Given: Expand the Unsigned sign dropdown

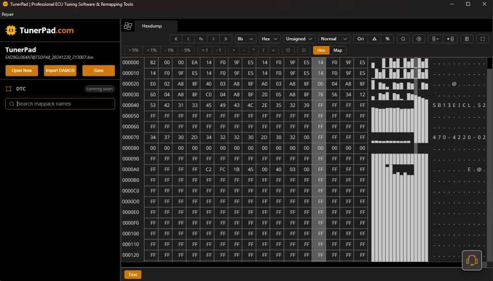Looking at the screenshot, I should pos(299,39).
